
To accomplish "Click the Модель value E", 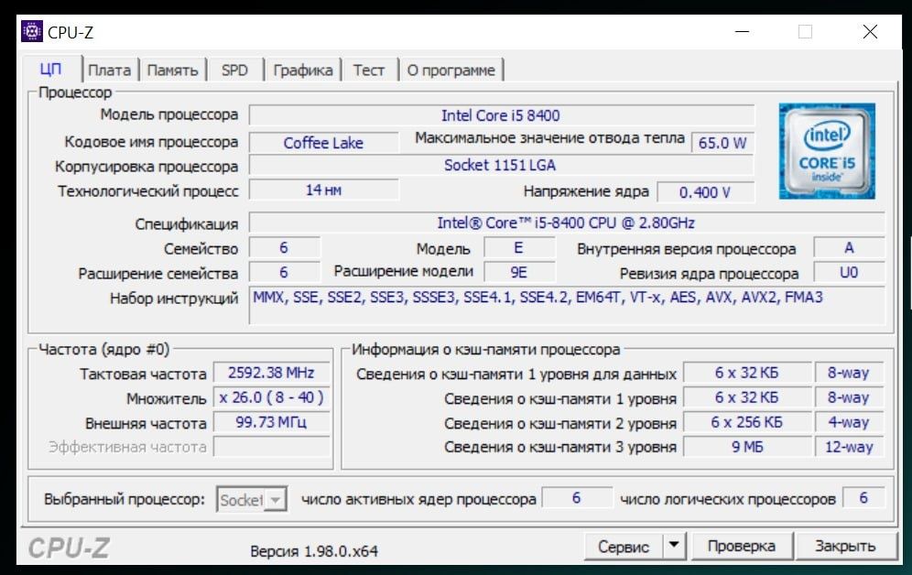I will 519,248.
